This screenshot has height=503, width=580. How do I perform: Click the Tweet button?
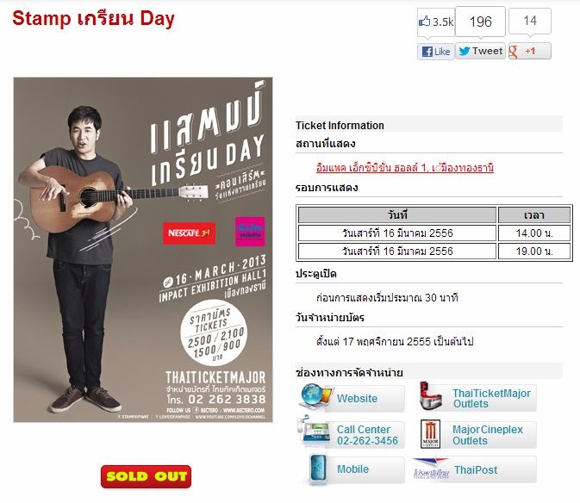pos(480,51)
